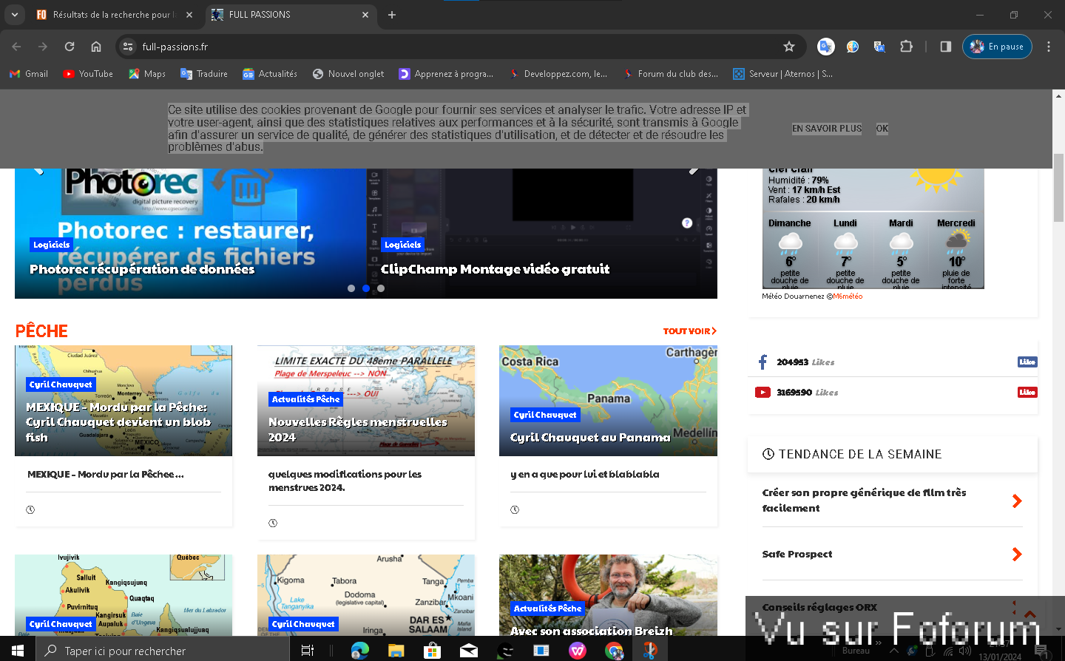Click the Actualités Pêche tag on Règles article
1065x661 pixels.
click(305, 399)
